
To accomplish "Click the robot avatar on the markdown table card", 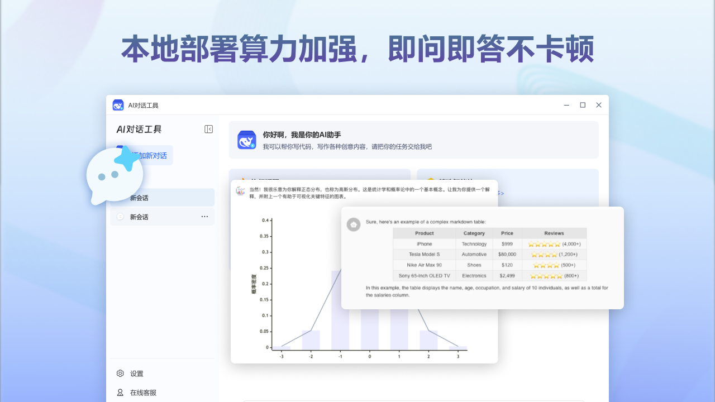I will click(x=354, y=225).
